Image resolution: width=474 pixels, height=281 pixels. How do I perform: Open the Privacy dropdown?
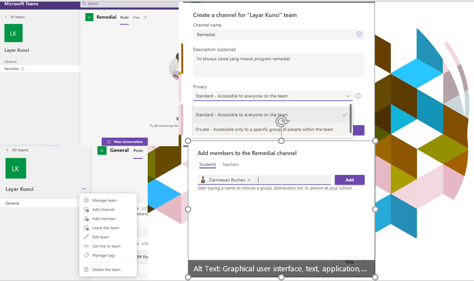[x=272, y=96]
